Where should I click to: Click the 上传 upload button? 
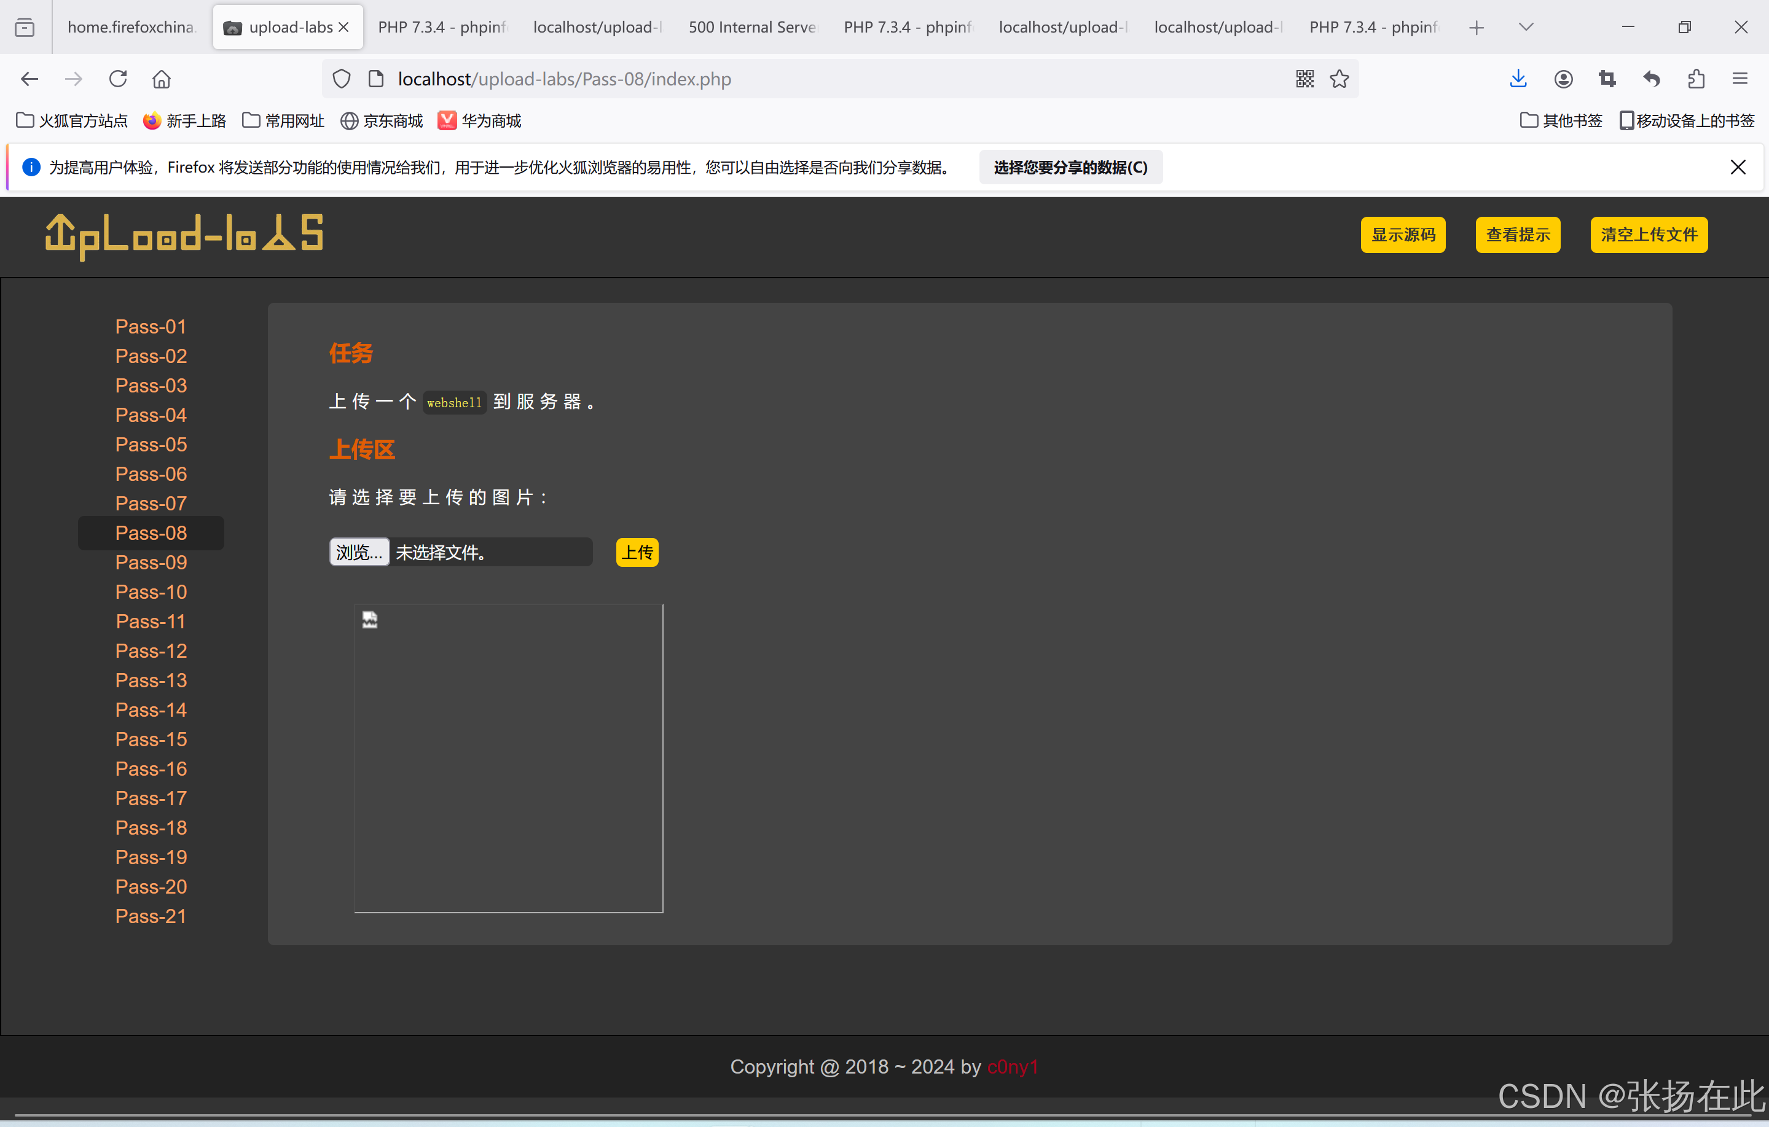tap(636, 552)
